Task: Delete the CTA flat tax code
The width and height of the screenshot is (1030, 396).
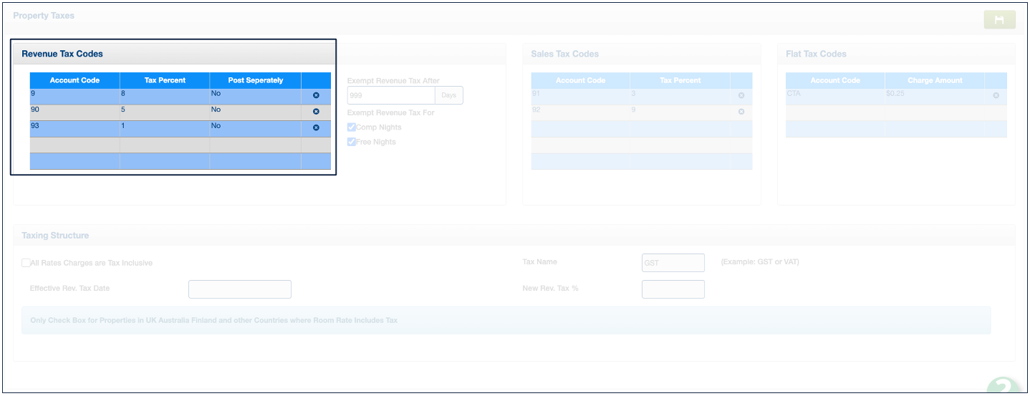Action: tap(995, 95)
